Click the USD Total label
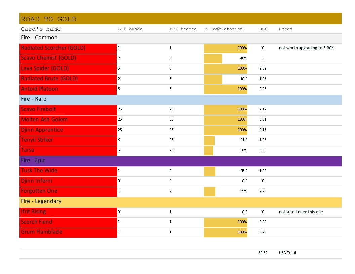Screen dimensions: 355x274 click(x=287, y=253)
